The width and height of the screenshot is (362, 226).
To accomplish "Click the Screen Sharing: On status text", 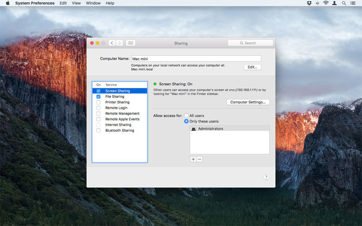I will coord(176,84).
